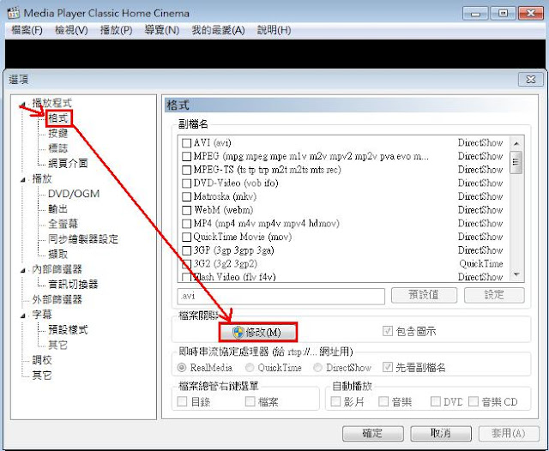Select 標誌 in the options tree
The width and height of the screenshot is (549, 451).
coord(58,148)
